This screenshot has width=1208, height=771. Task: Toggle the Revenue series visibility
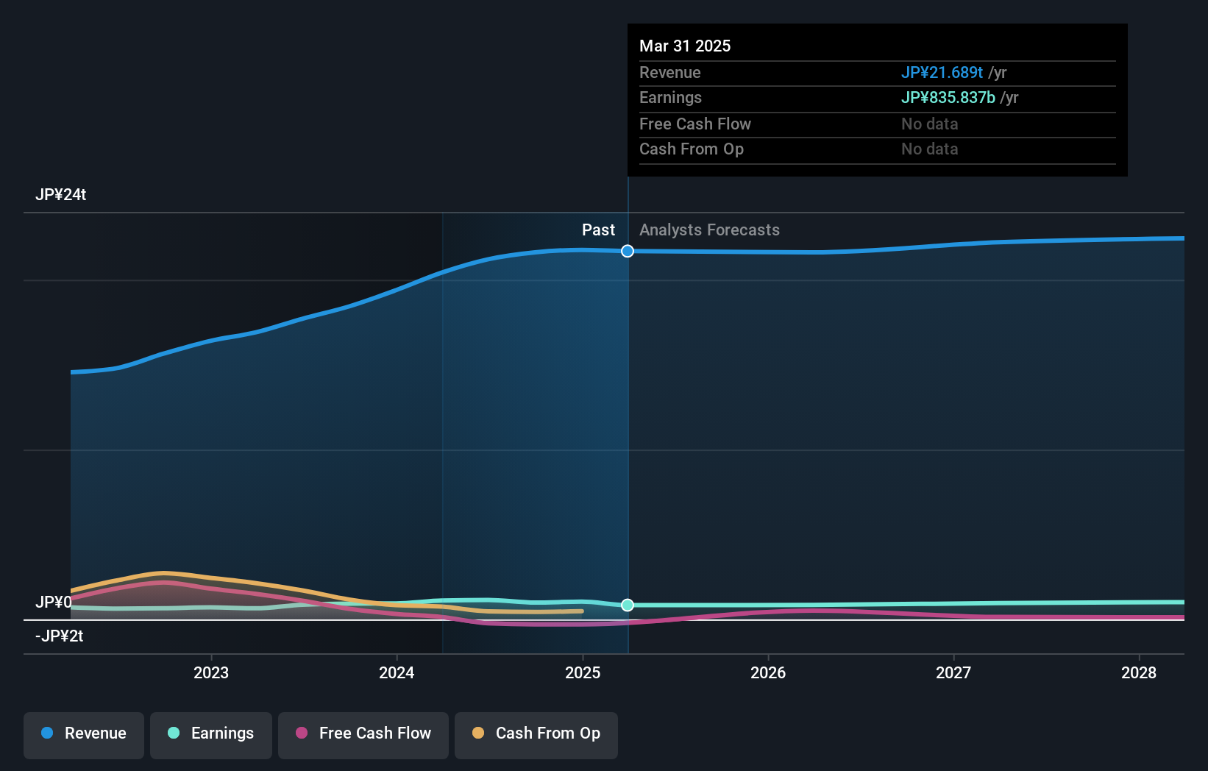point(83,733)
